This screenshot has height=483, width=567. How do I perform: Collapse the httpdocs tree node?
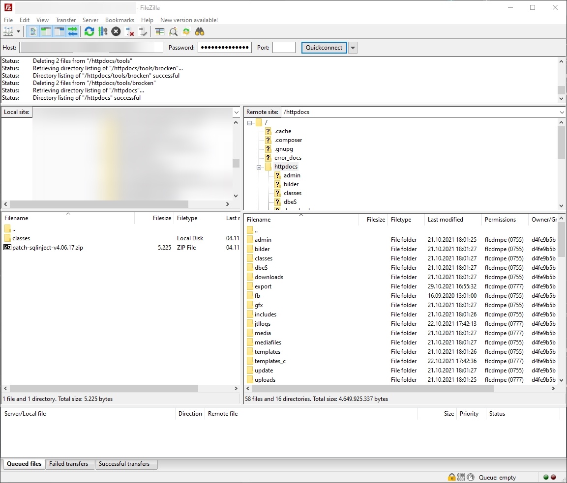[x=259, y=167]
